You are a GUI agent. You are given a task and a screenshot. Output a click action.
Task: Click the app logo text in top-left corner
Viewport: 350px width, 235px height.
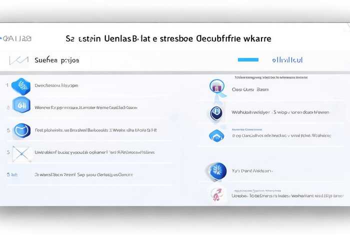(17, 38)
